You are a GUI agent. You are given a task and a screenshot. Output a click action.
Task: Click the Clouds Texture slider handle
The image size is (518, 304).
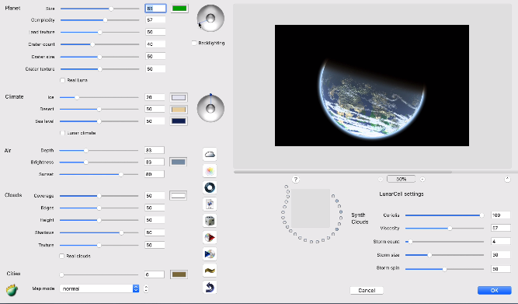point(99,246)
